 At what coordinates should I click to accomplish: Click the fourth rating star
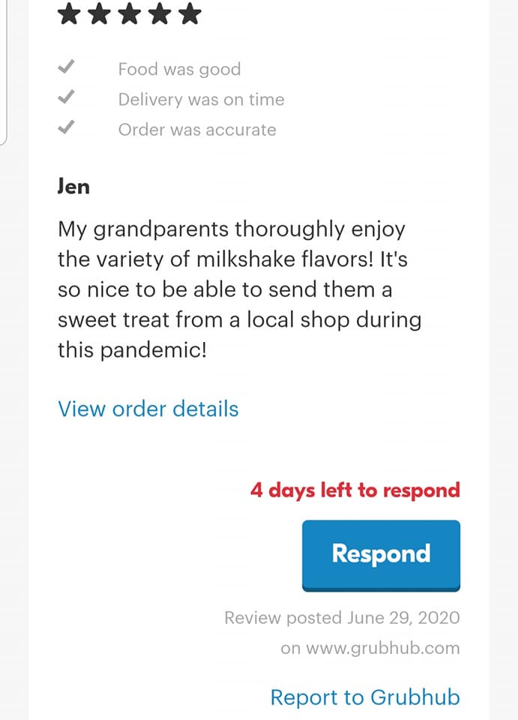click(160, 13)
